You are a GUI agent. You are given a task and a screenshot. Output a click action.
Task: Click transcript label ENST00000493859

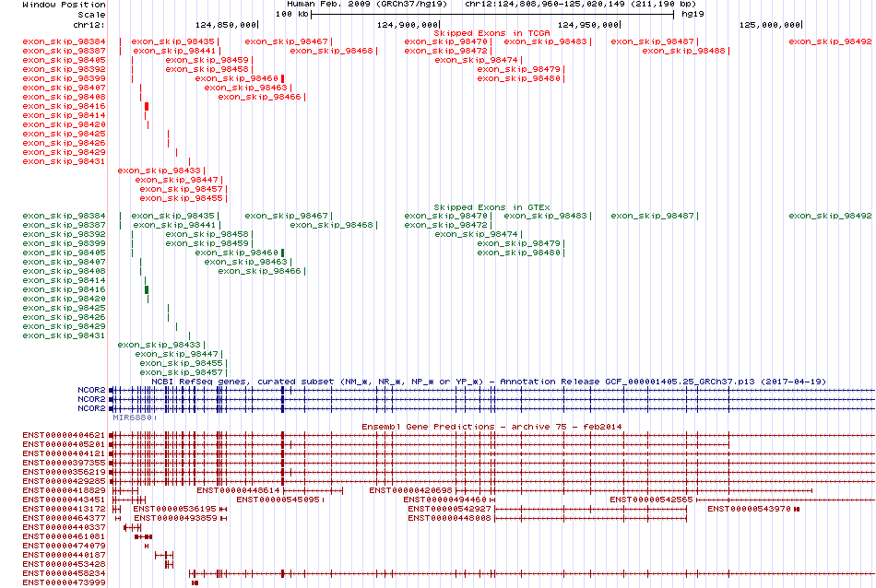pos(175,518)
